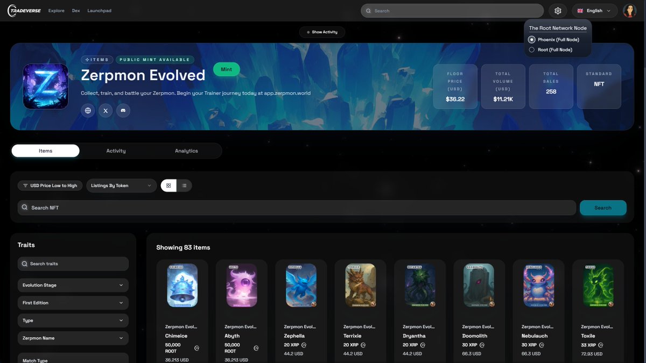The image size is (646, 363).
Task: Open the Zerpmon Discord icon
Action: [123, 110]
